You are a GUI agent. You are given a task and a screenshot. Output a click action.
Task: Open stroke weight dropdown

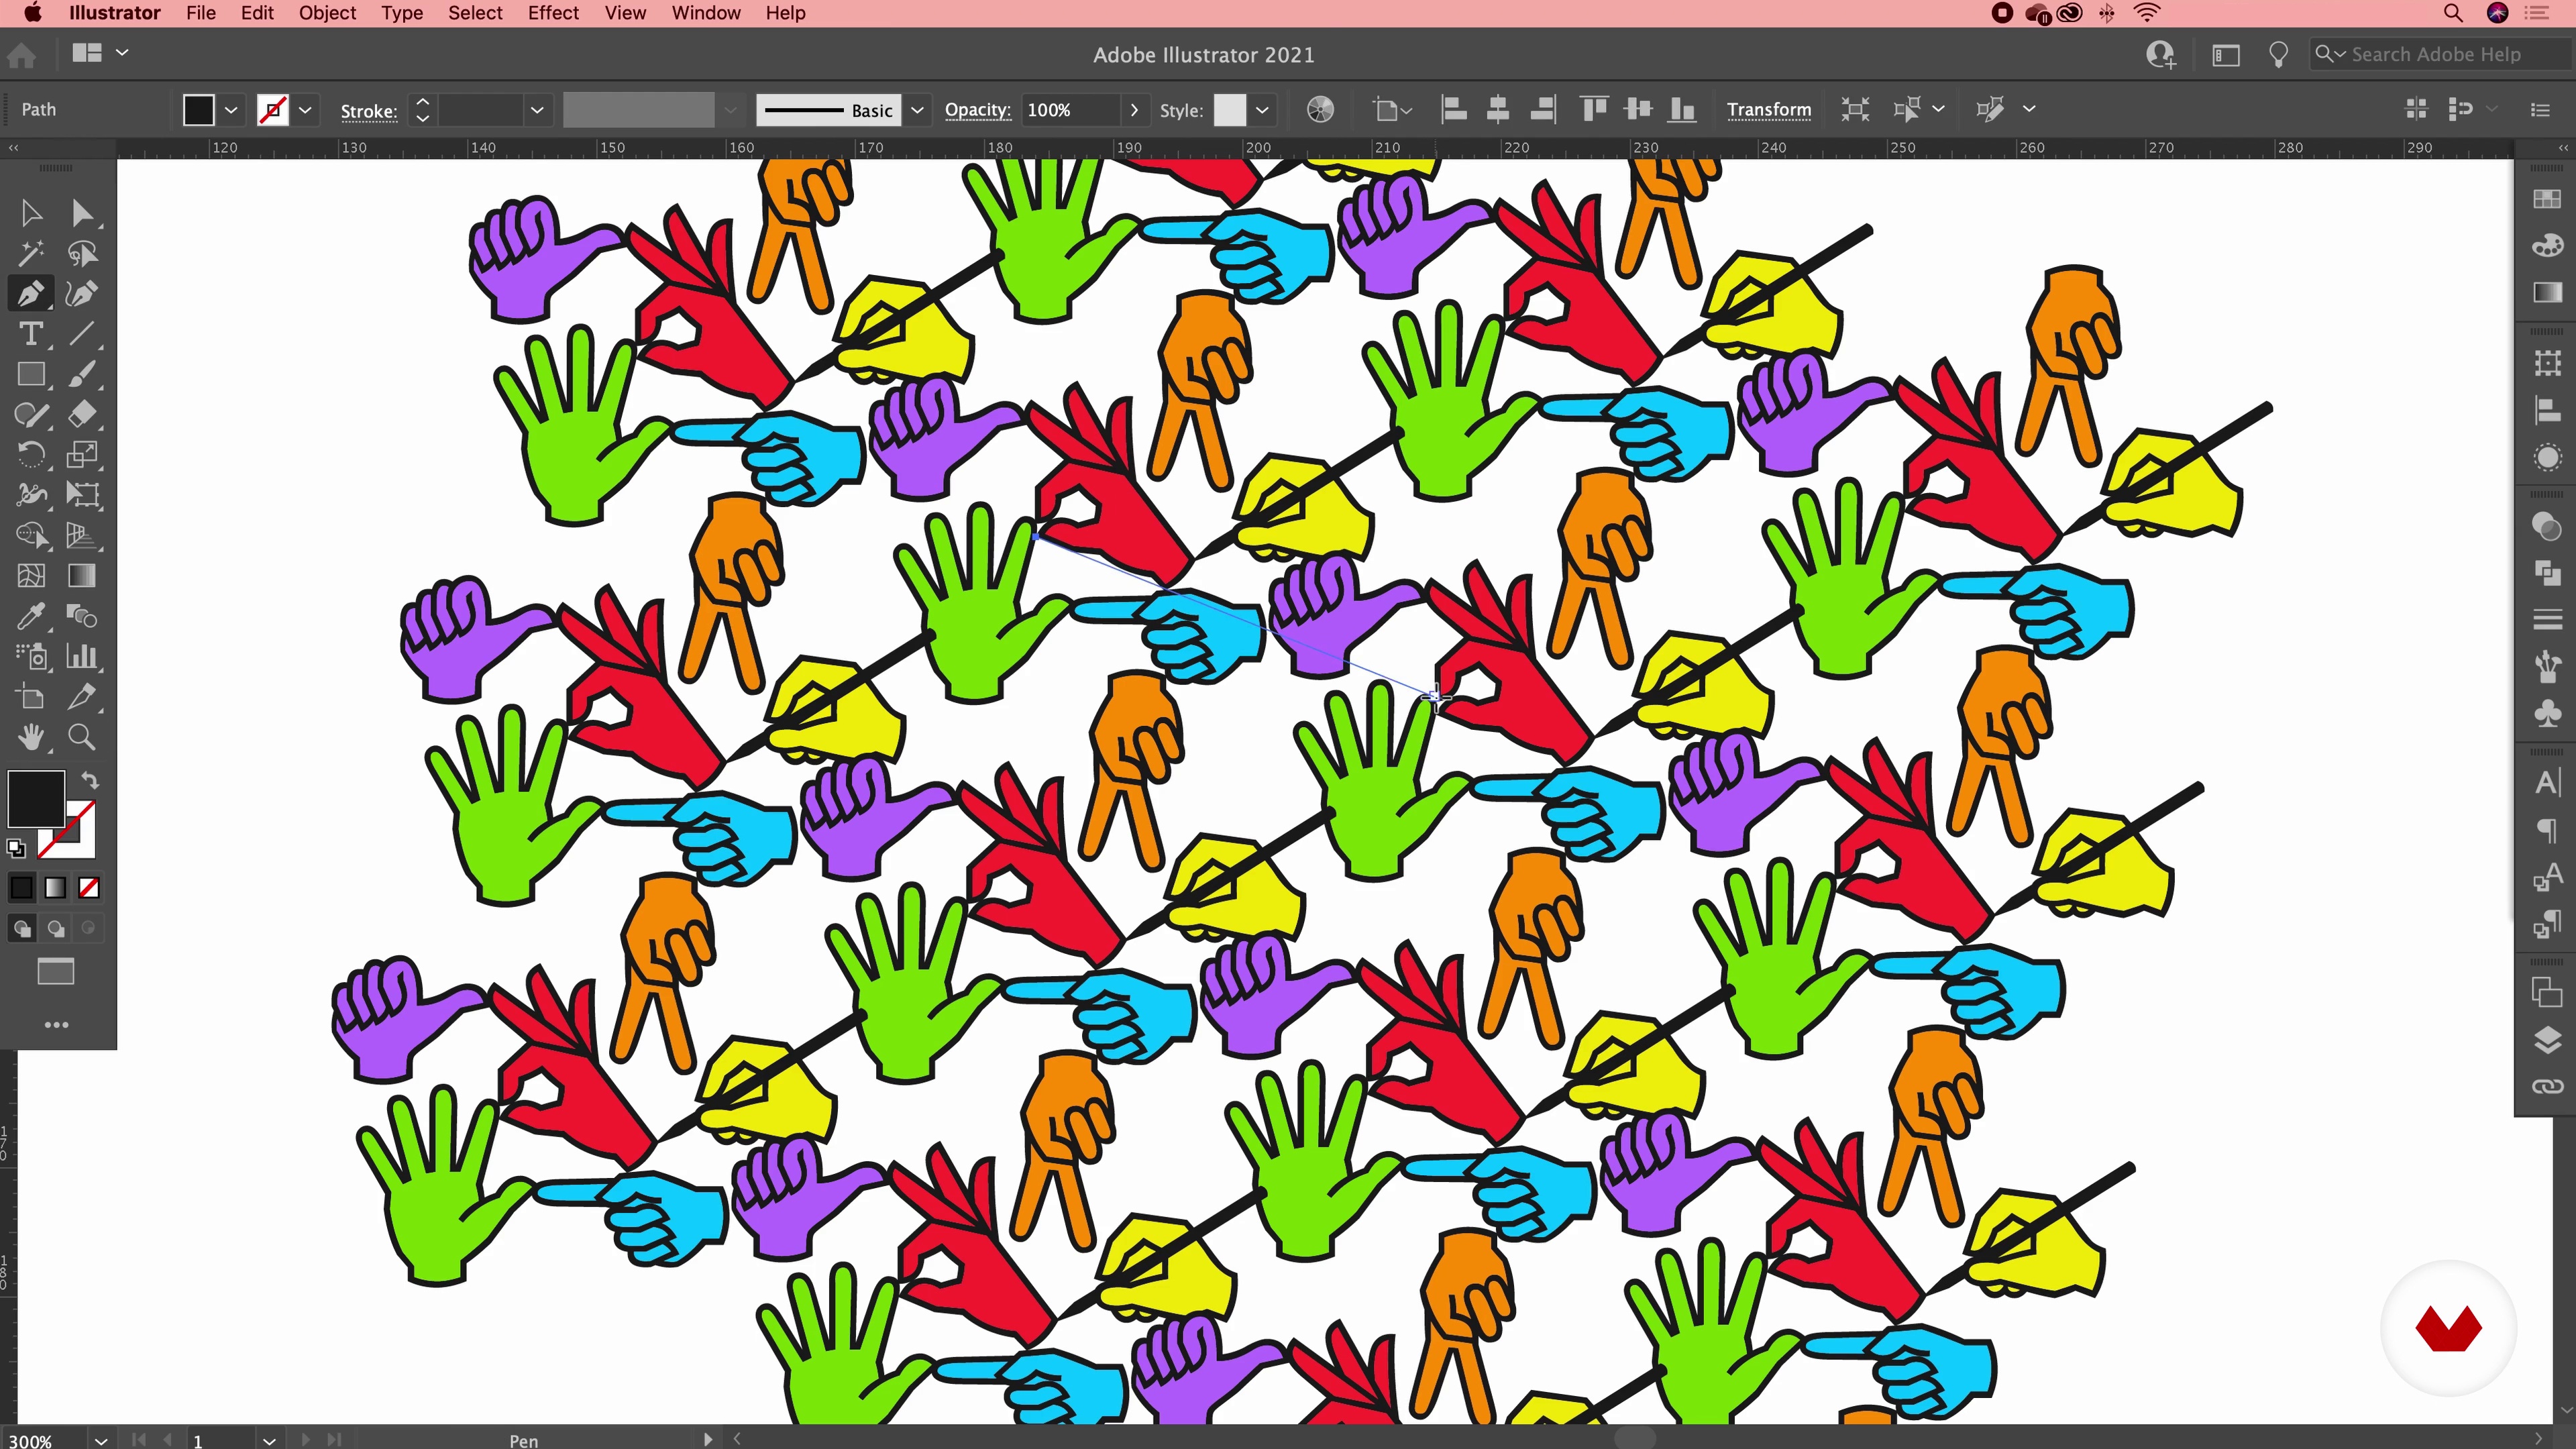point(537,110)
